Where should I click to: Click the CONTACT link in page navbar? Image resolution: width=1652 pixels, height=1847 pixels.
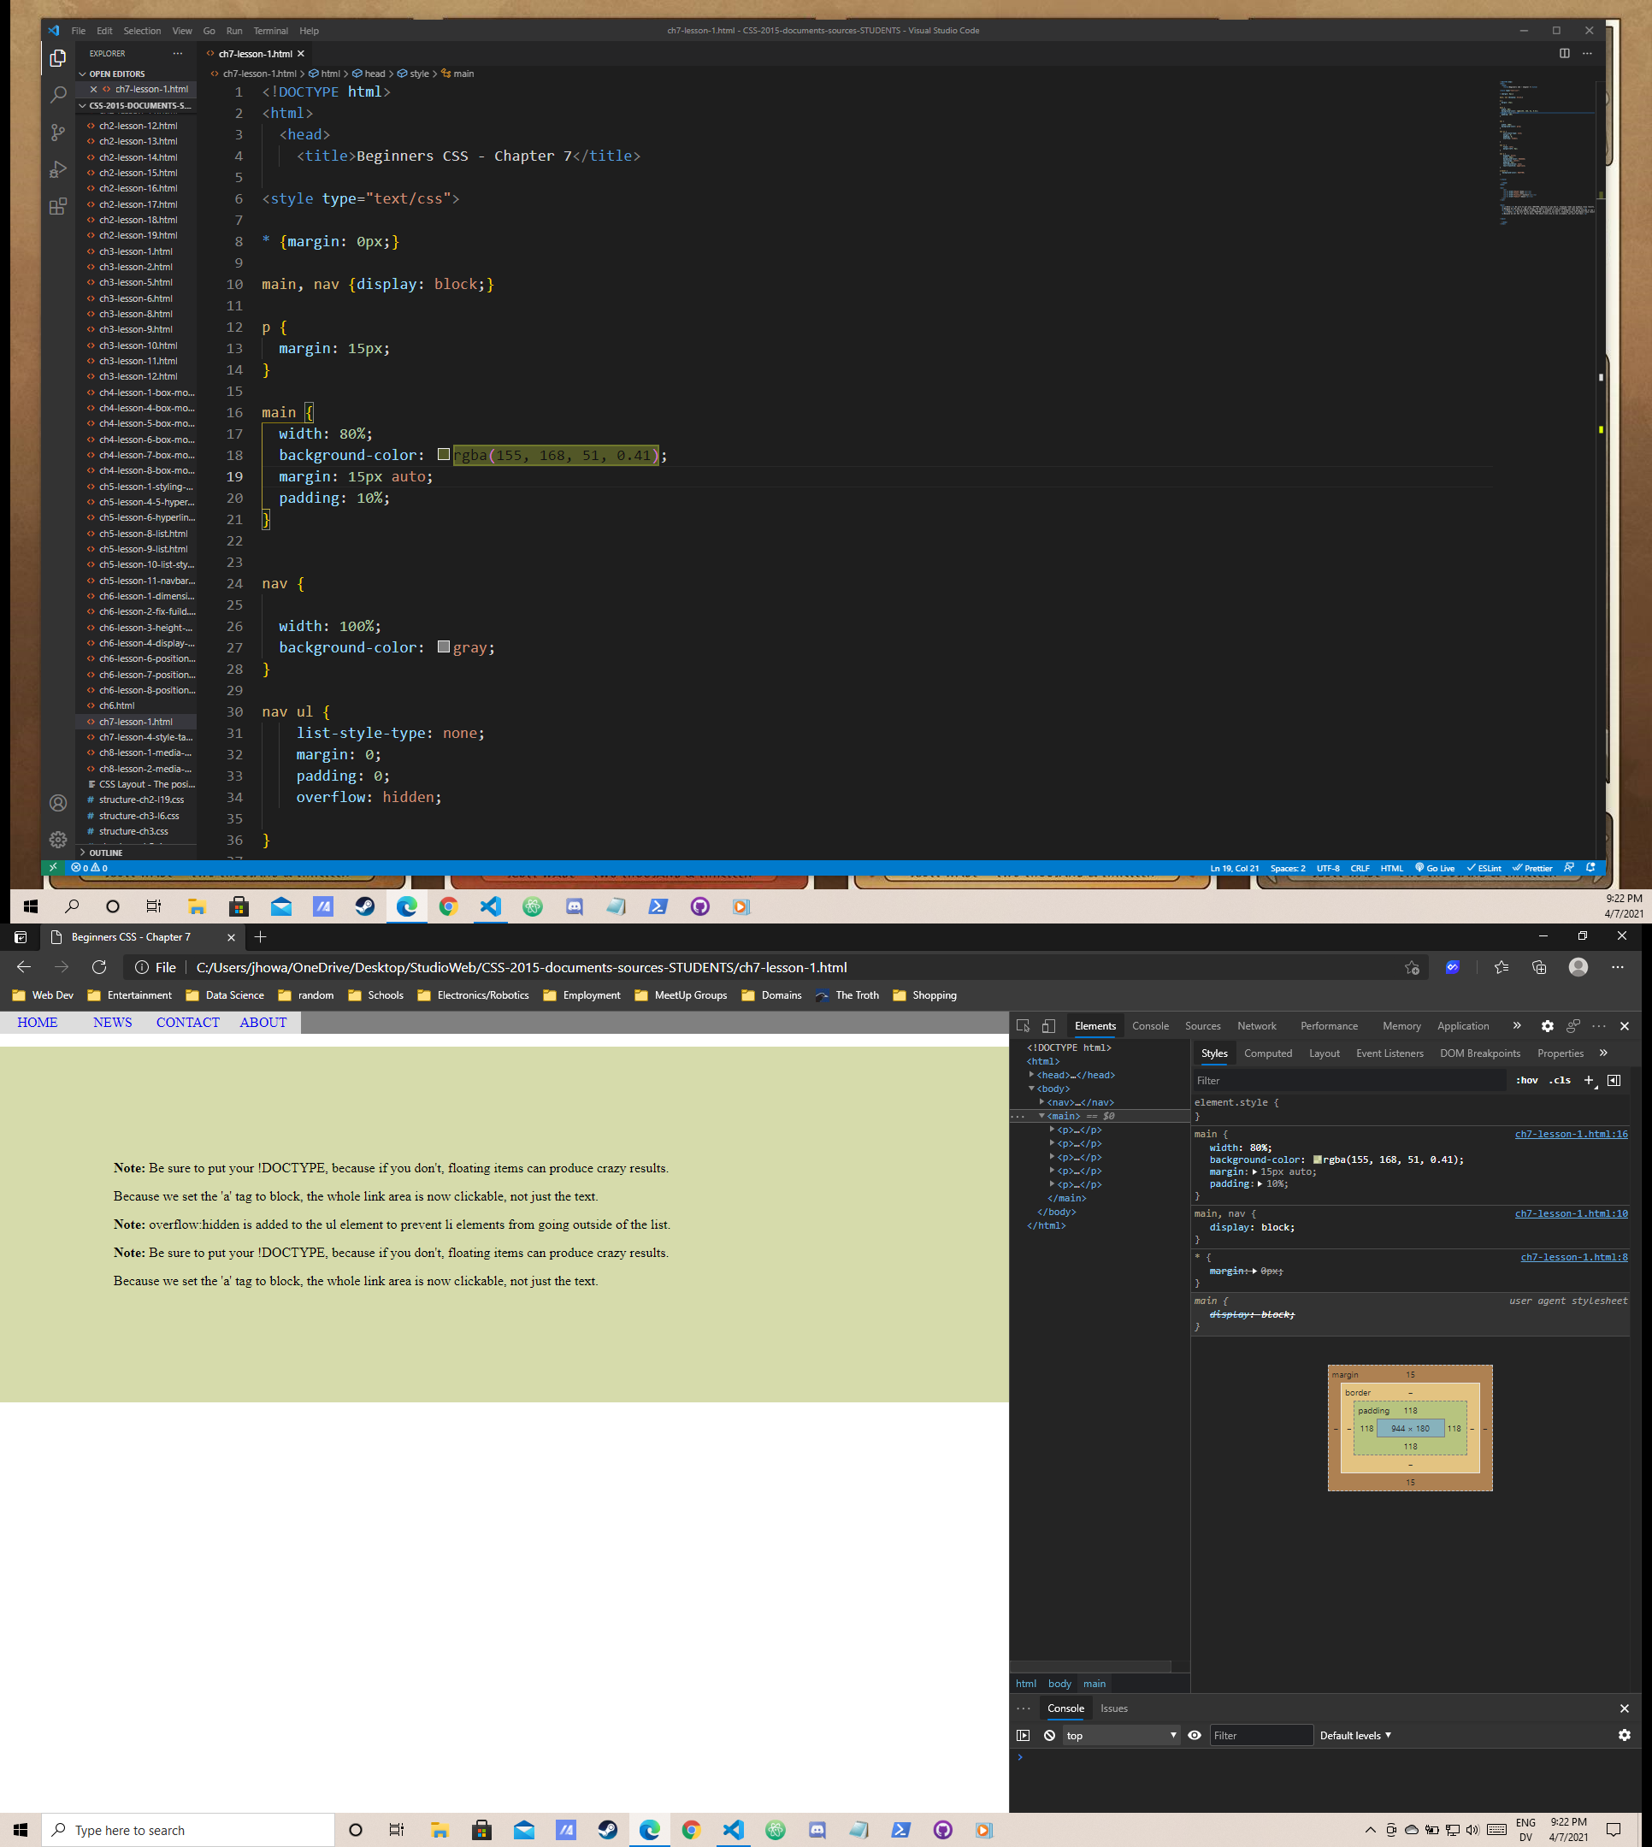(x=188, y=1022)
